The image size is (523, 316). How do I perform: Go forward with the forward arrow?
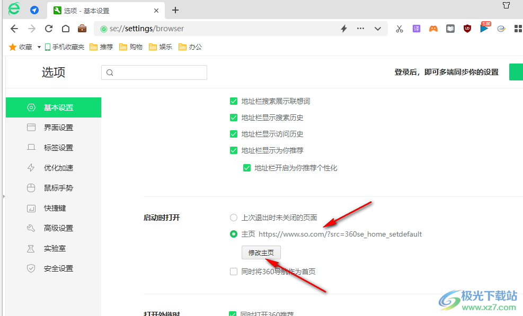pyautogui.click(x=32, y=29)
